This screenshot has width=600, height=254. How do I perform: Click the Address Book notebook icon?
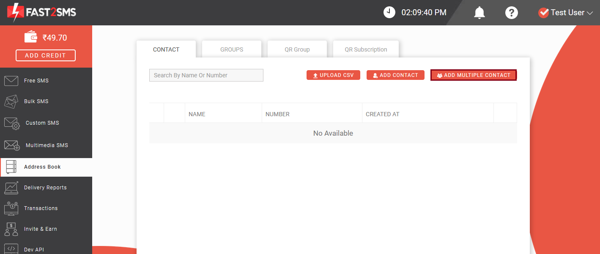[x=11, y=167]
